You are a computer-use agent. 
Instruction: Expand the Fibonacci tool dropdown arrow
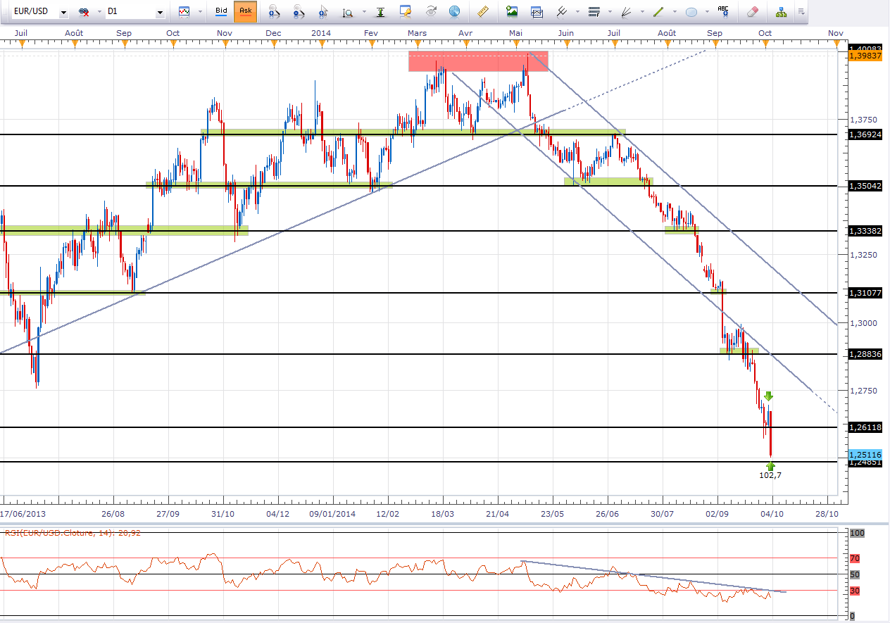(x=610, y=12)
